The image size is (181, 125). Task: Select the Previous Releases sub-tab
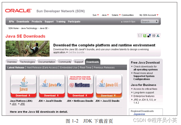104,68
